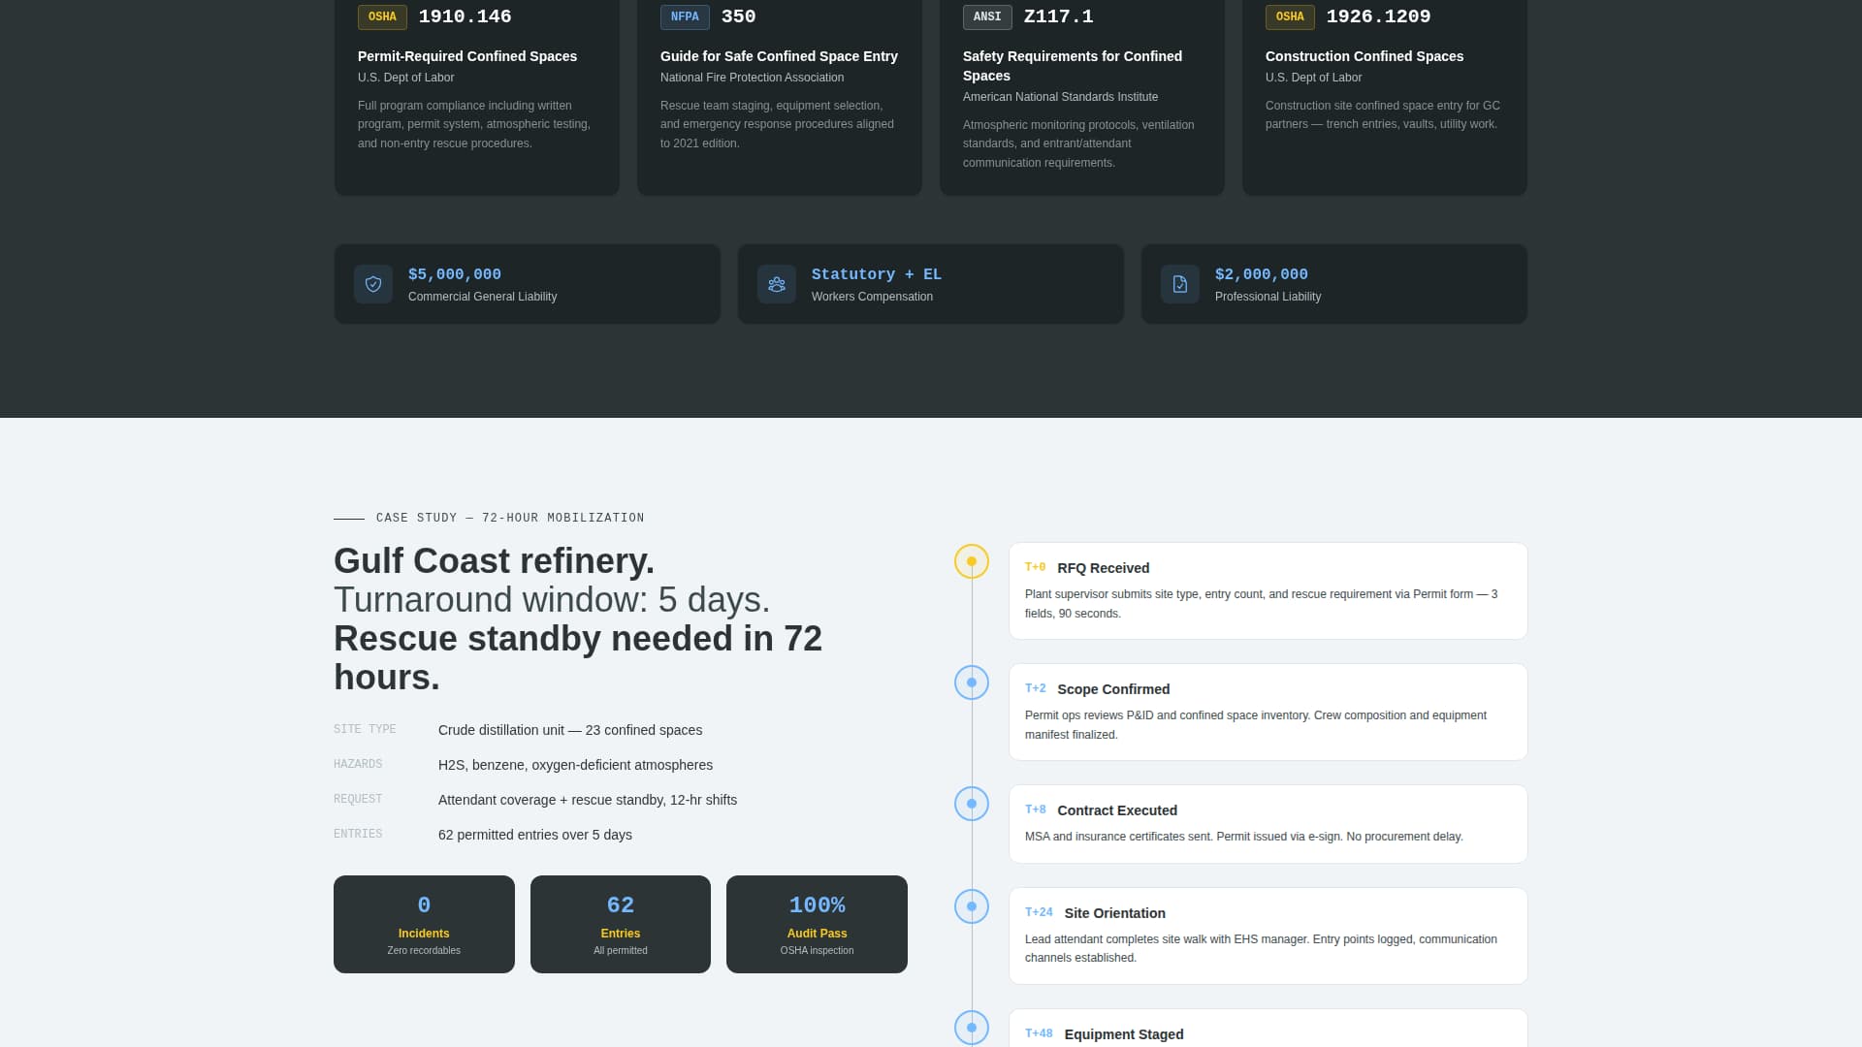Click the H2S, benzene hazards value
Viewport: 1862px width, 1047px height.
coord(575,765)
